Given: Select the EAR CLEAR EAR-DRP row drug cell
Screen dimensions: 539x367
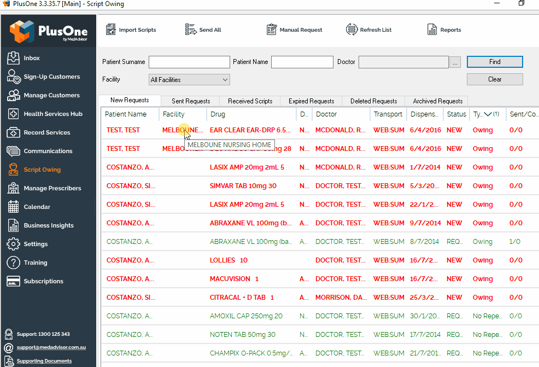Looking at the screenshot, I should pos(250,130).
